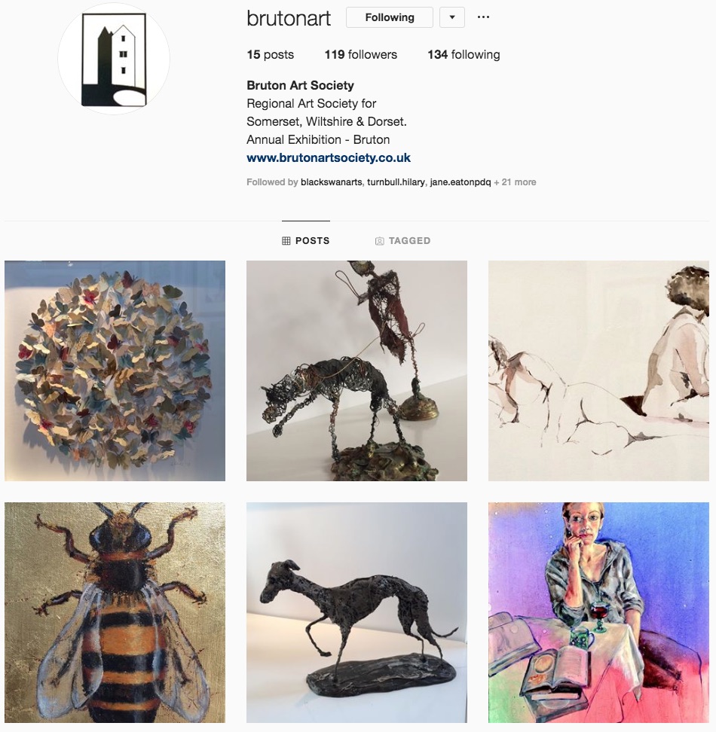
Task: Switch to the TAGGED tab
Action: pyautogui.click(x=403, y=240)
